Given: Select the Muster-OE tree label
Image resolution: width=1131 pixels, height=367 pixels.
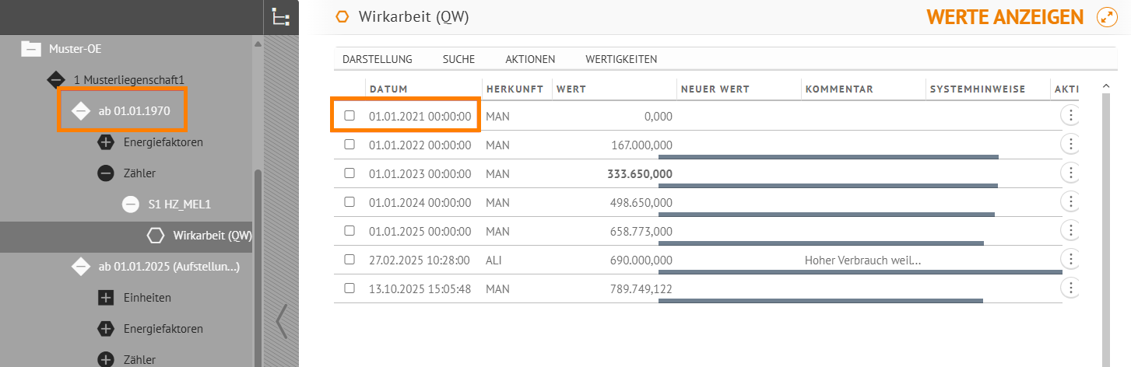Looking at the screenshot, I should click(76, 48).
